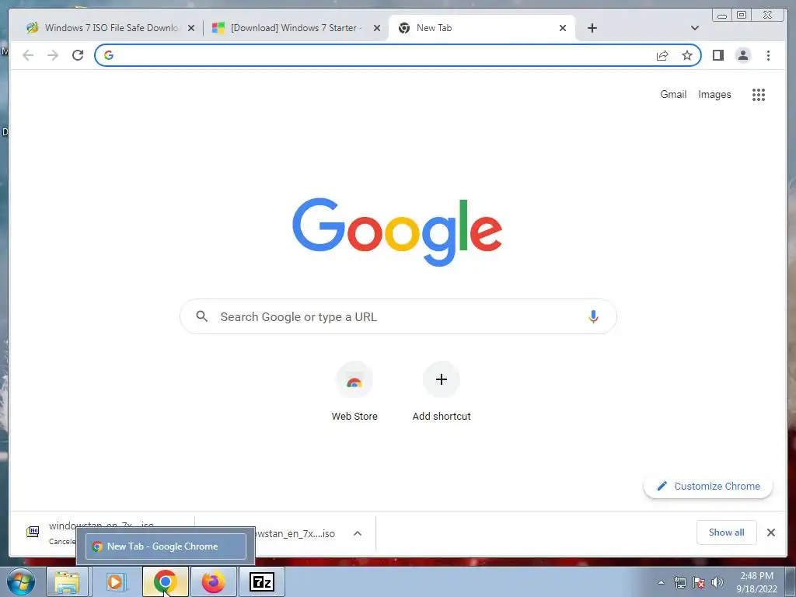
Task: Open the Images link
Action: (x=714, y=94)
